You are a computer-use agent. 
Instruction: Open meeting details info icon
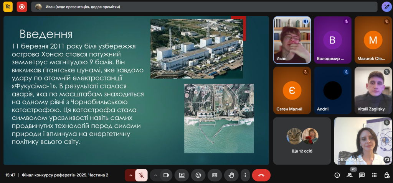[x=337, y=175]
